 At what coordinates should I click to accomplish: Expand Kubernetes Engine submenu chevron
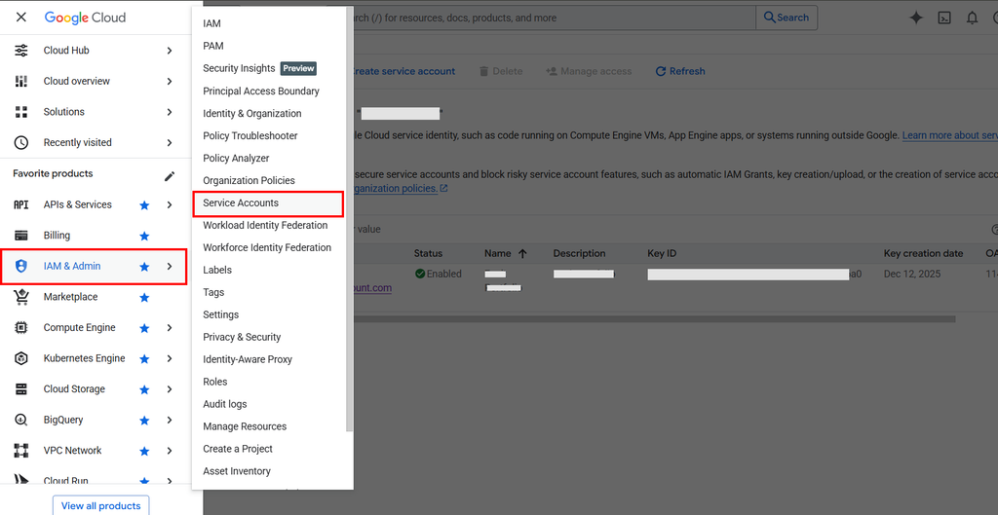[170, 358]
